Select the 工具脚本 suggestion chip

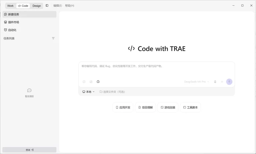coord(190,107)
